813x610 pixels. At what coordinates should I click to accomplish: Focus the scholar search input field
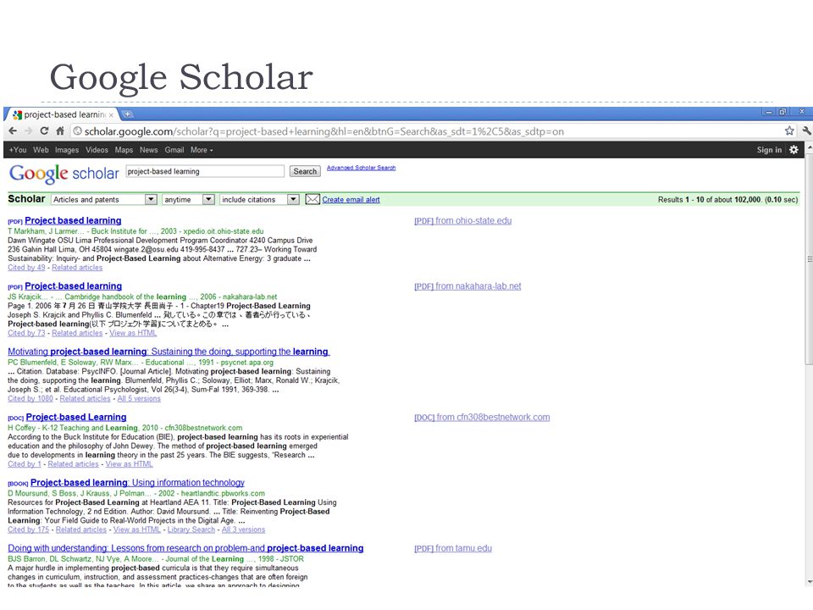tap(205, 171)
